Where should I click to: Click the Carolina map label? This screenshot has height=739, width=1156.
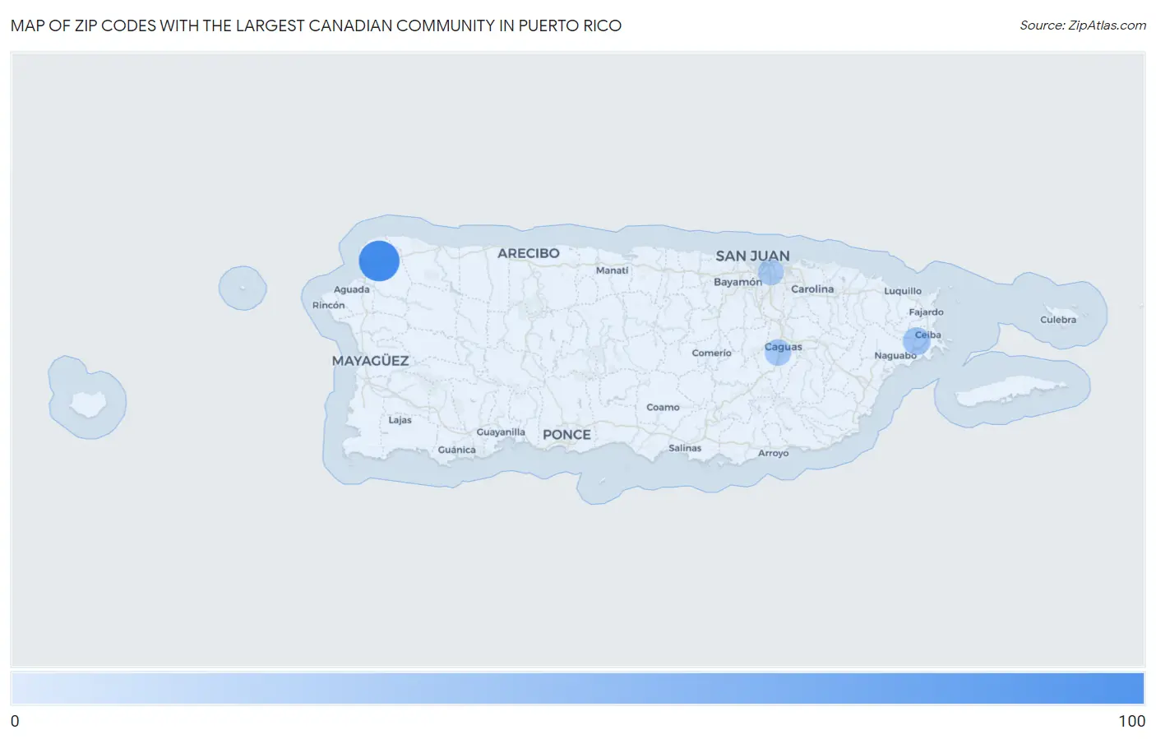[812, 289]
